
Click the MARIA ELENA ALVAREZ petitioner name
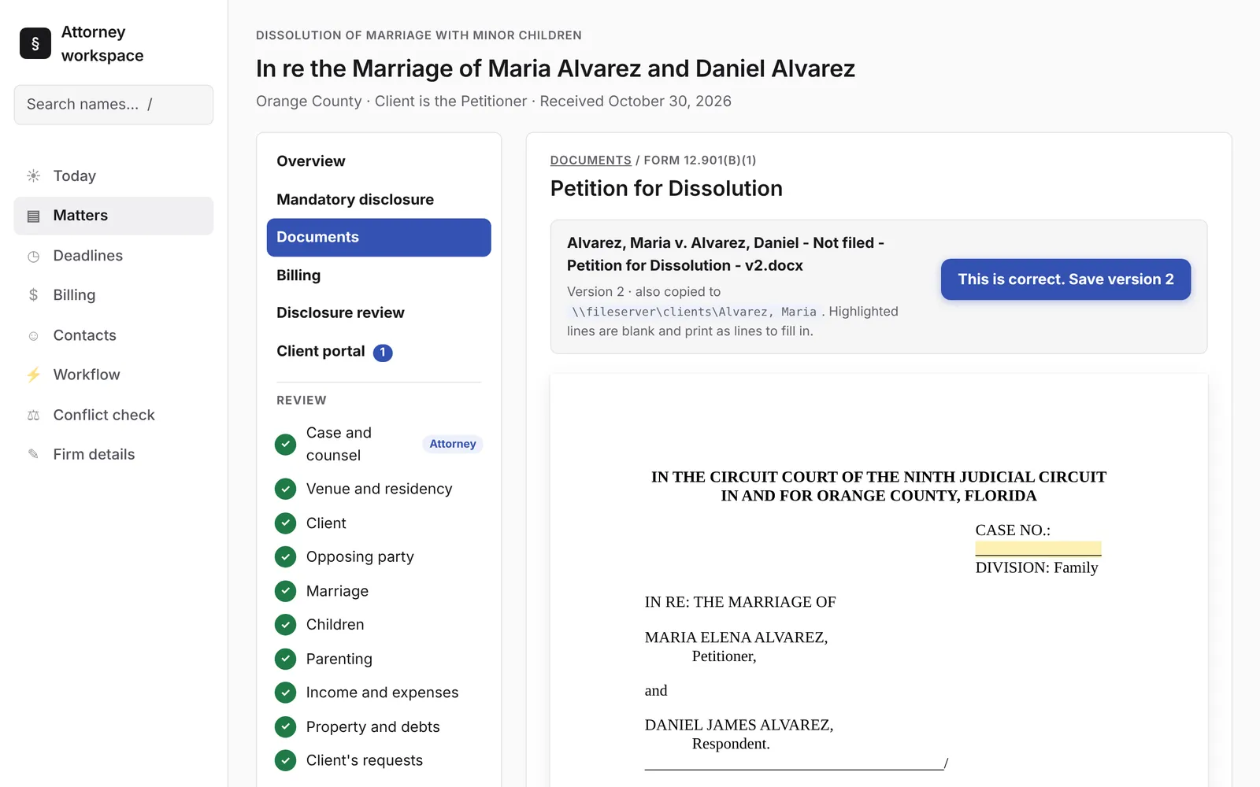[x=736, y=637]
